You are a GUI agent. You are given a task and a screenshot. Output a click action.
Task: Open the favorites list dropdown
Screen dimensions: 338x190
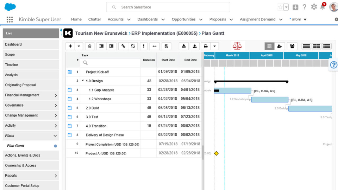286,7
